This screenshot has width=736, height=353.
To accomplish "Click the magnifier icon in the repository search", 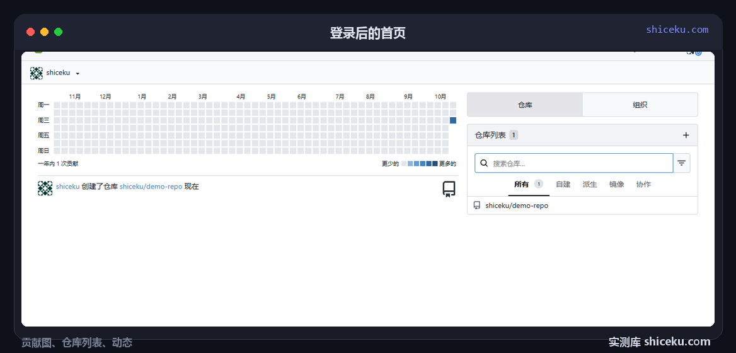I will [484, 163].
